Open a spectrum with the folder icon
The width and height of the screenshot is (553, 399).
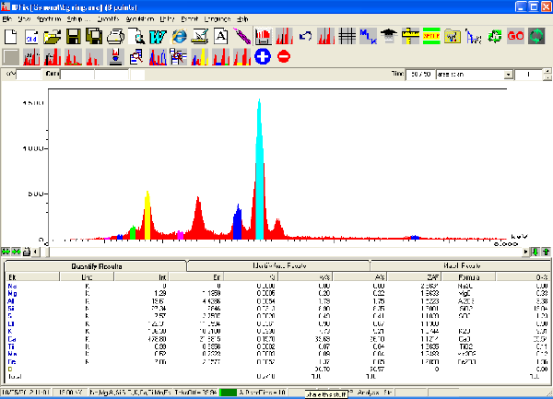click(53, 36)
